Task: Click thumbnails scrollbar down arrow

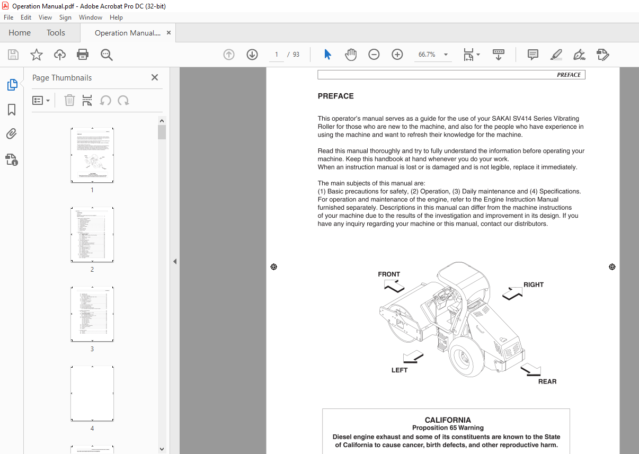Action: coord(162,449)
